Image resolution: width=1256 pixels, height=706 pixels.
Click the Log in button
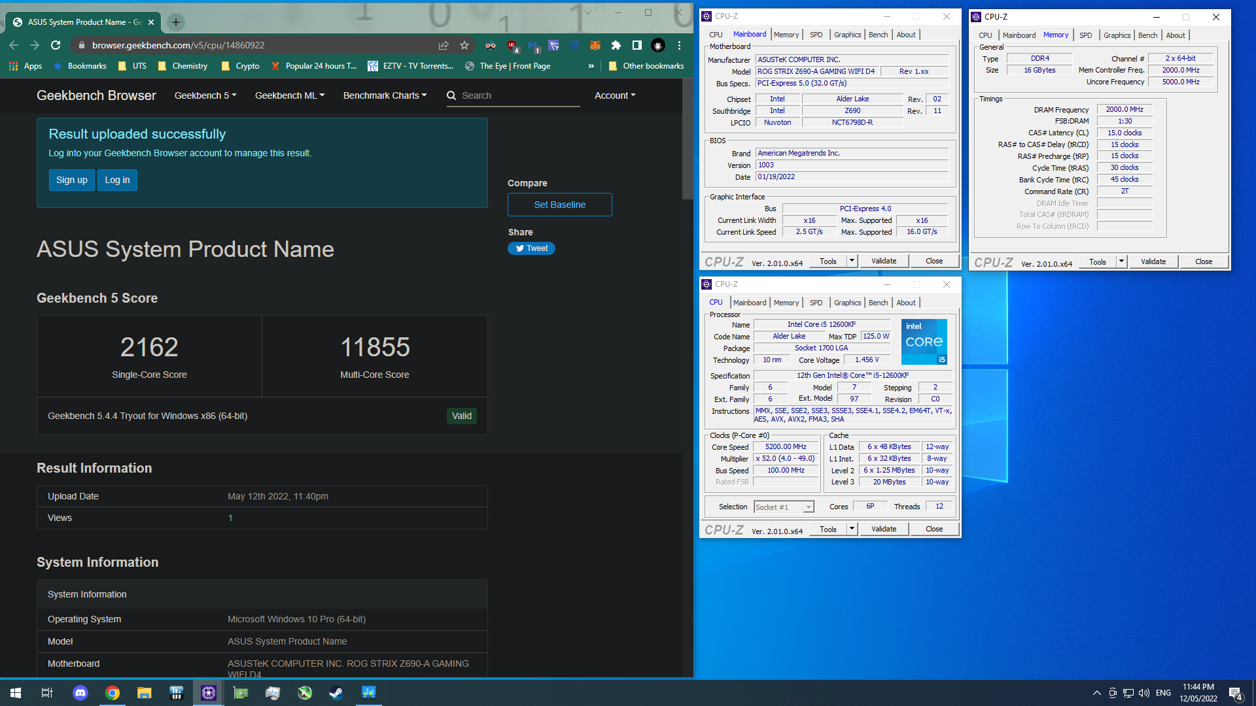(117, 180)
